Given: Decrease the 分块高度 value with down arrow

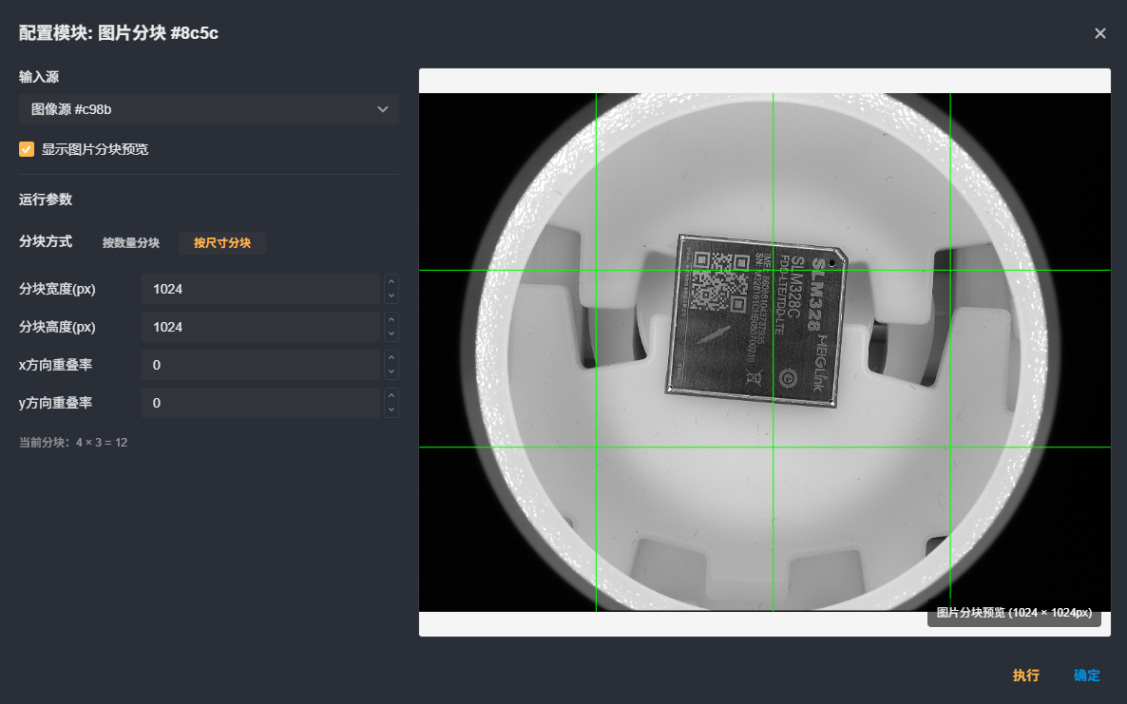Looking at the screenshot, I should tap(391, 334).
